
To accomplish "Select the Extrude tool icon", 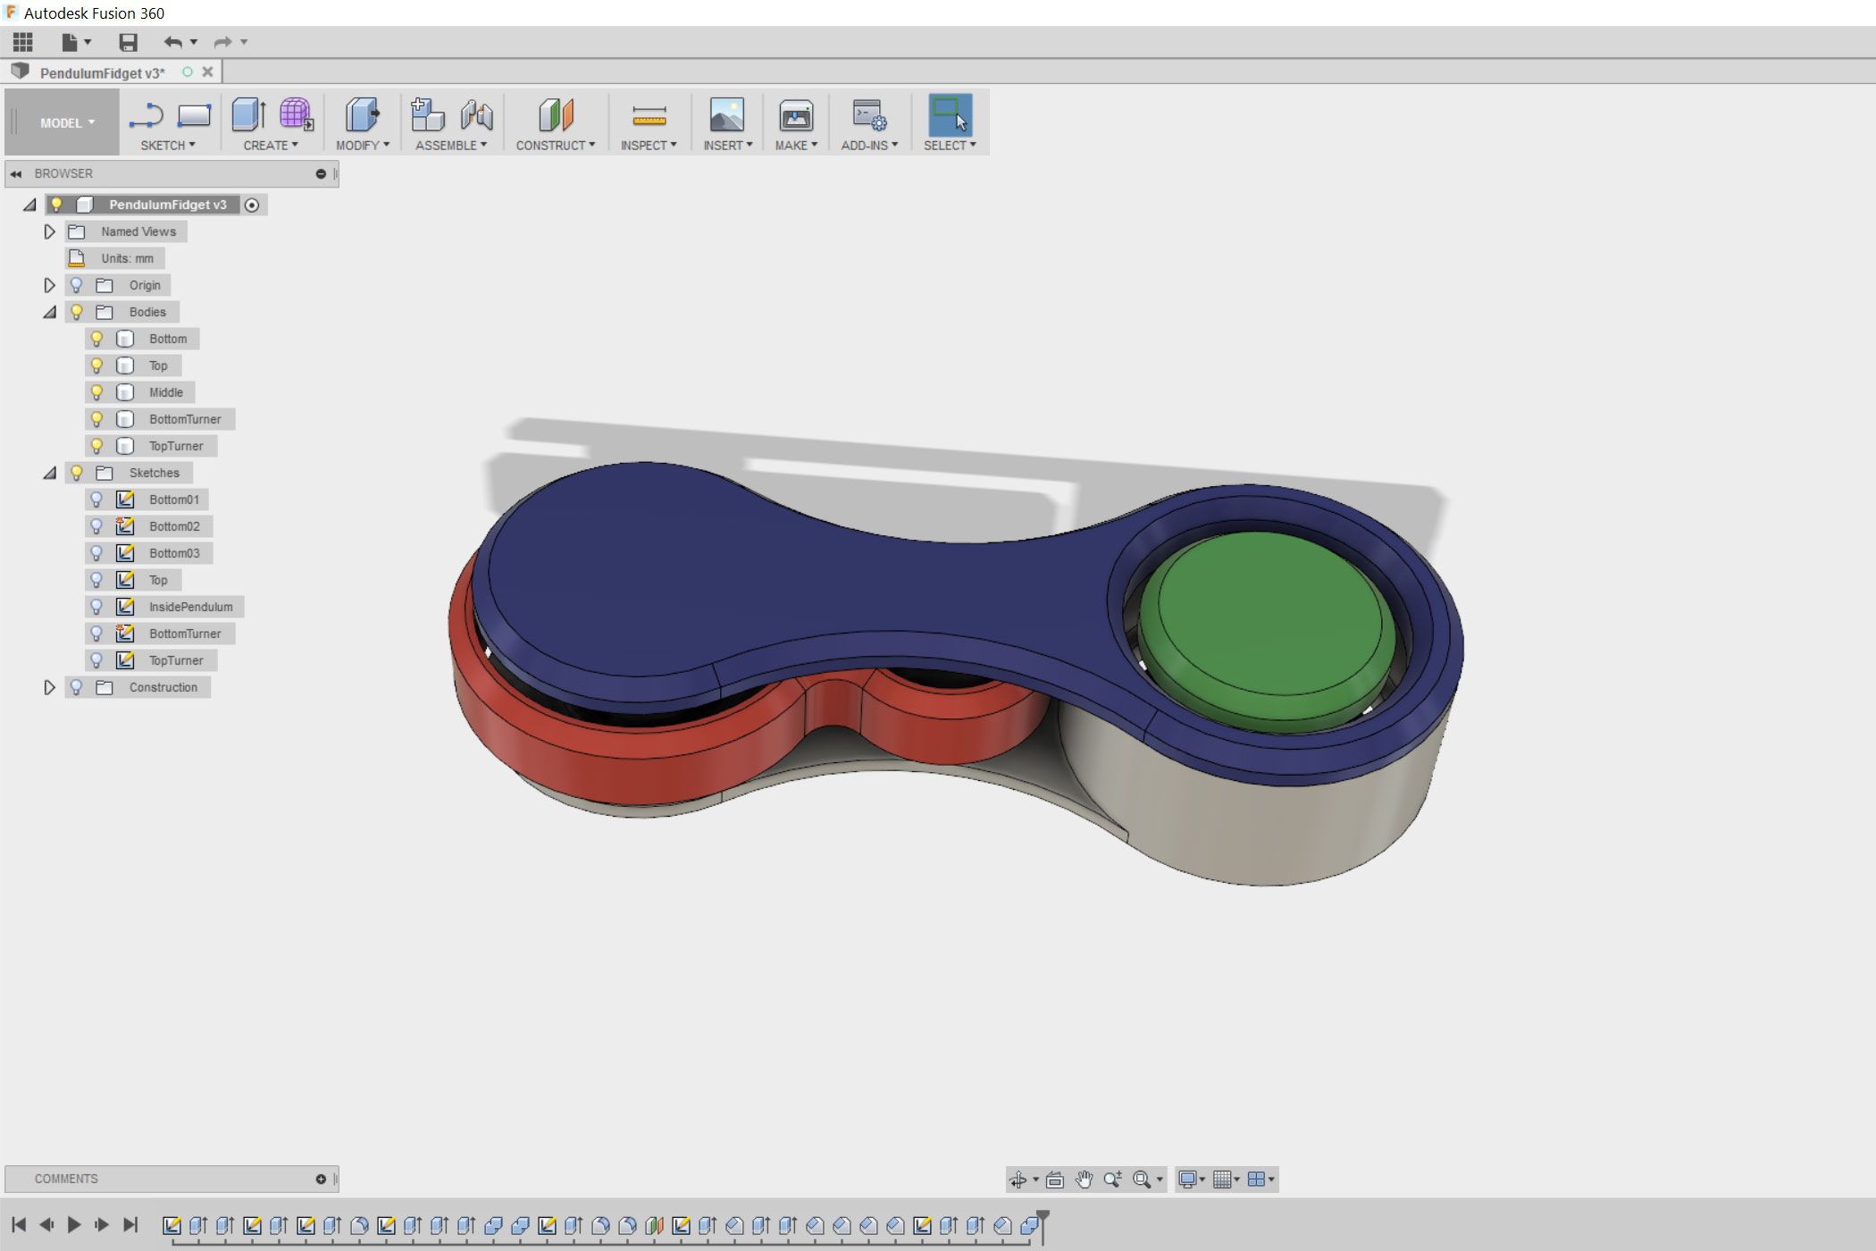I will tap(248, 115).
